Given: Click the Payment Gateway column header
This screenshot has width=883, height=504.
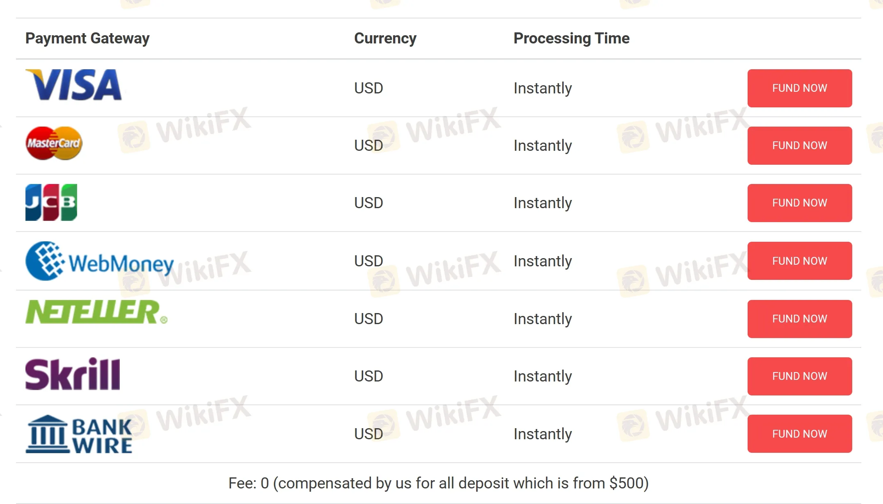Looking at the screenshot, I should coord(87,38).
